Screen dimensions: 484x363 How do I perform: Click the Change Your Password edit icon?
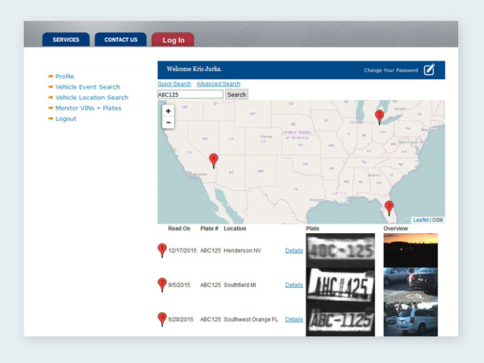(x=429, y=70)
